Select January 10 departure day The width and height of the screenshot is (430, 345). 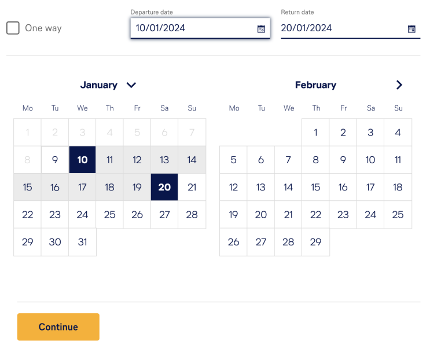pyautogui.click(x=82, y=160)
